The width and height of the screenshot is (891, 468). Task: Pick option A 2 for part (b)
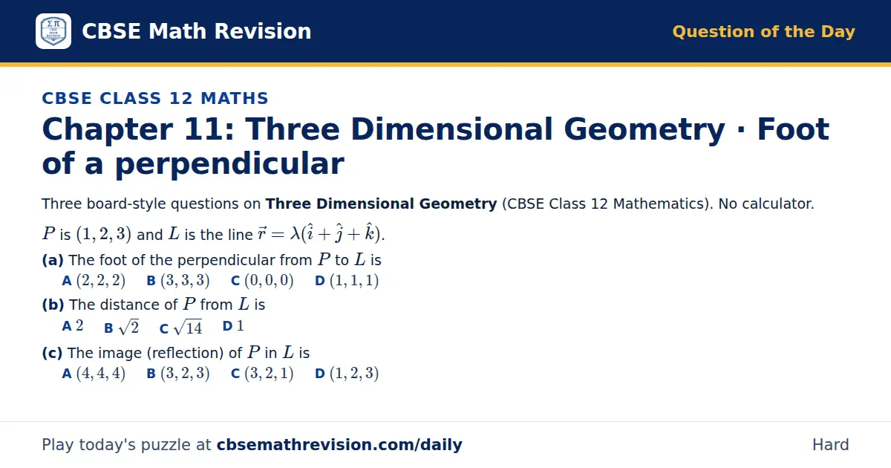point(73,326)
